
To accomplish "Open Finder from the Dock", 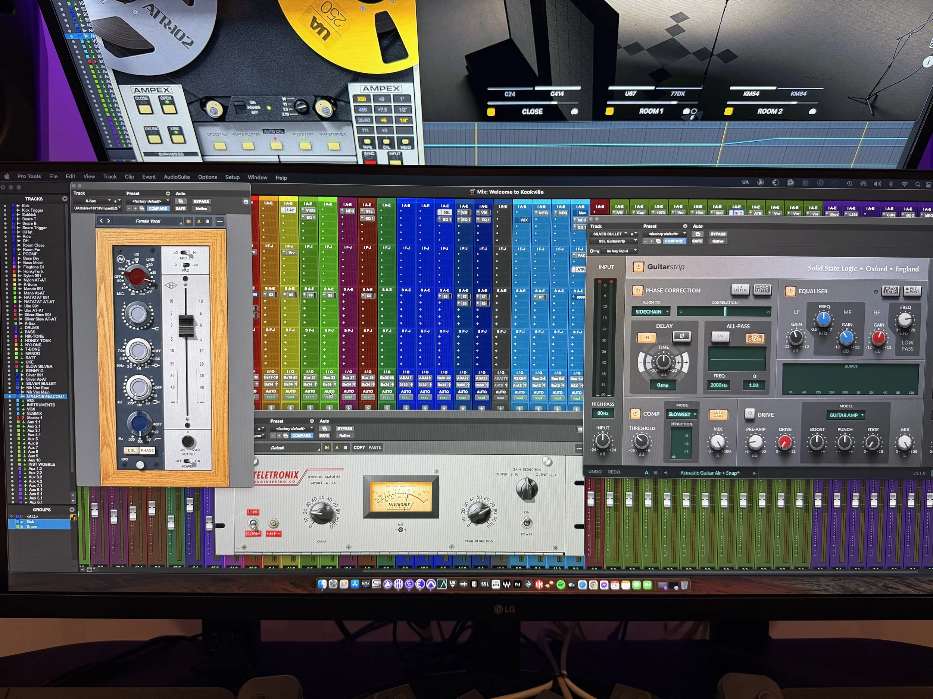I will click(x=322, y=585).
